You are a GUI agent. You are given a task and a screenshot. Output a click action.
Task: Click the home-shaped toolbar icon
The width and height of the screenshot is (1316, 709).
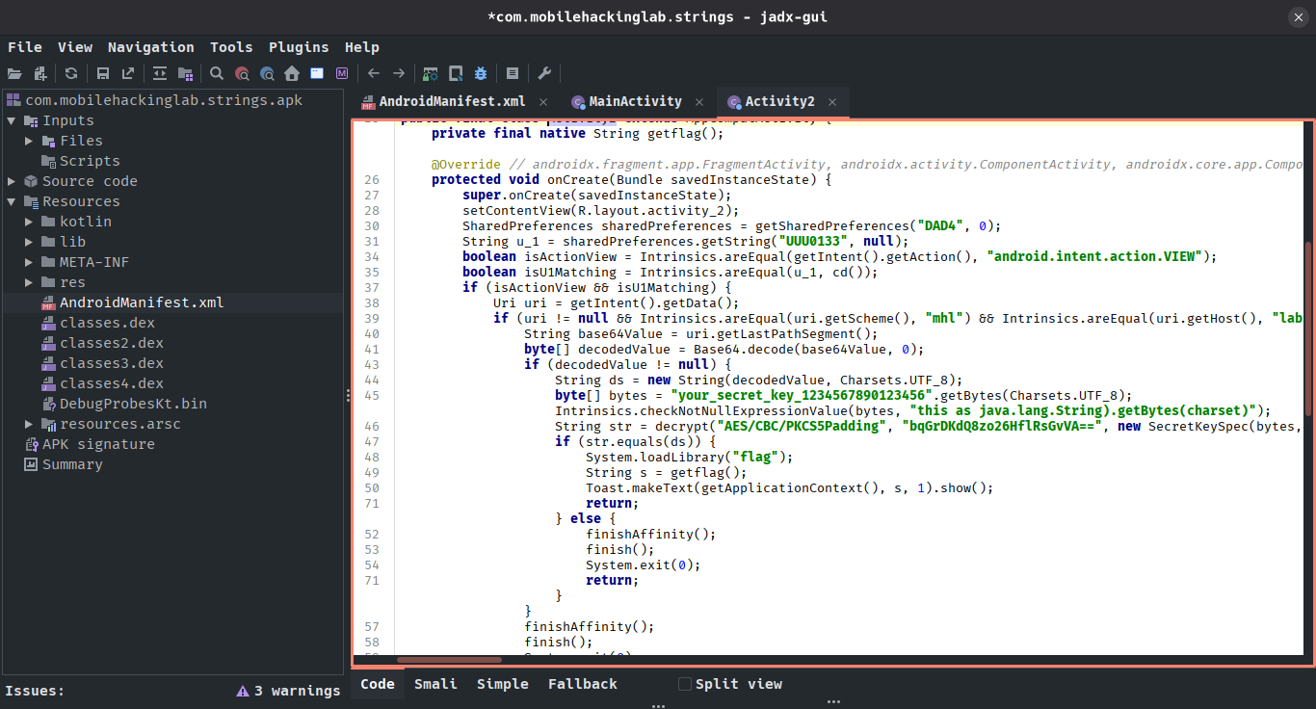[x=291, y=73]
